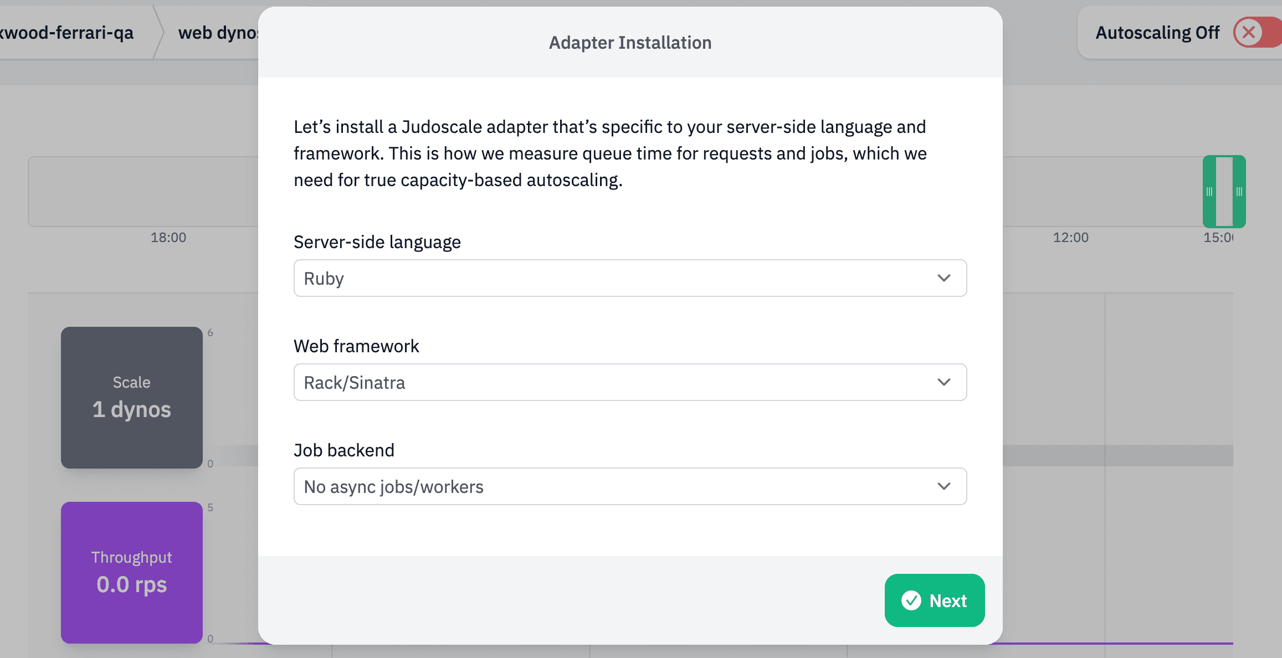The height and width of the screenshot is (658, 1282).
Task: Click the right grip icon on the green range selector
Action: 1240,192
